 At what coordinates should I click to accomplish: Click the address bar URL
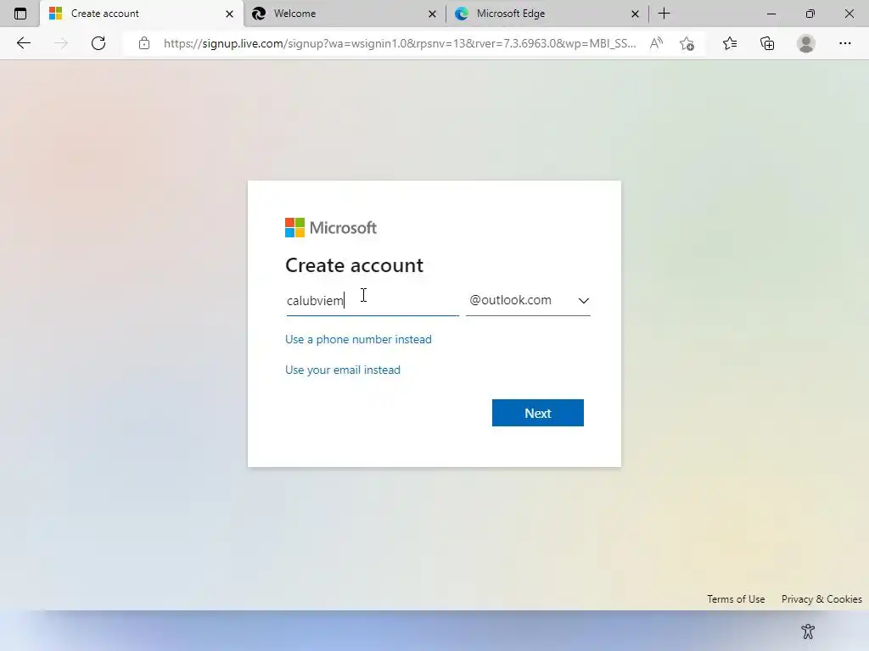400,43
